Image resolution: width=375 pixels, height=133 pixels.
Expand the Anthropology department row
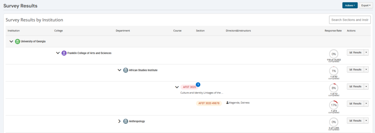pyautogui.click(x=120, y=121)
